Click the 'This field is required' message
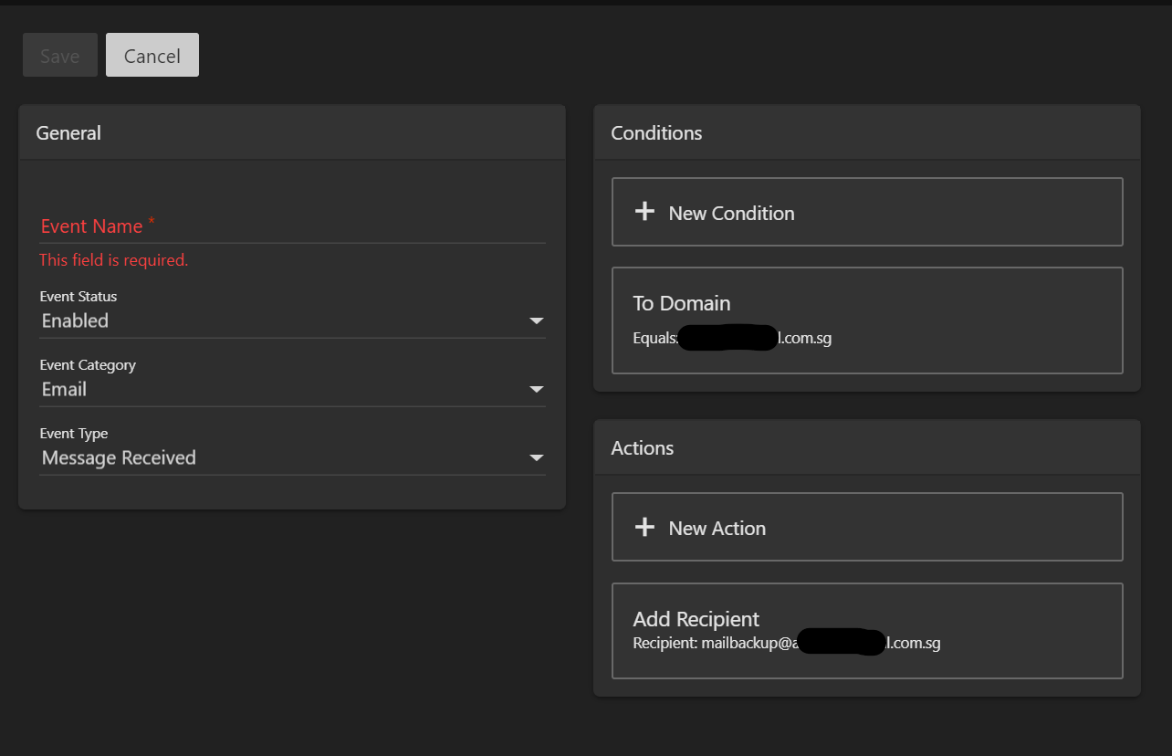Viewport: 1172px width, 756px height. pyautogui.click(x=113, y=260)
